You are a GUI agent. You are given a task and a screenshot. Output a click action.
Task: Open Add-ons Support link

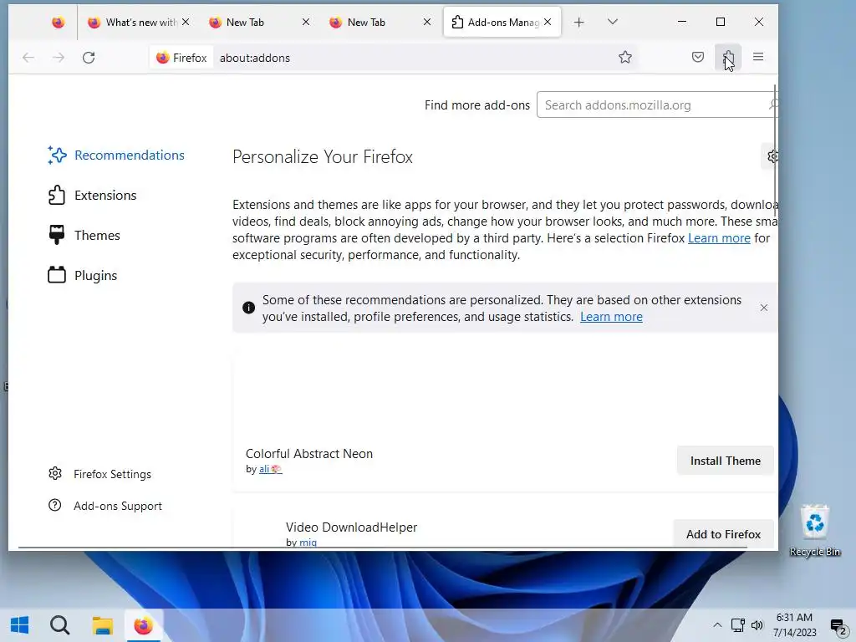point(105,506)
